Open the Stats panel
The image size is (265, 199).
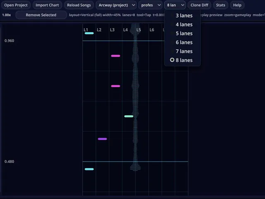coord(220,5)
